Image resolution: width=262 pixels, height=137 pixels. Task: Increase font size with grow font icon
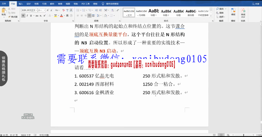pyautogui.click(x=48, y=10)
